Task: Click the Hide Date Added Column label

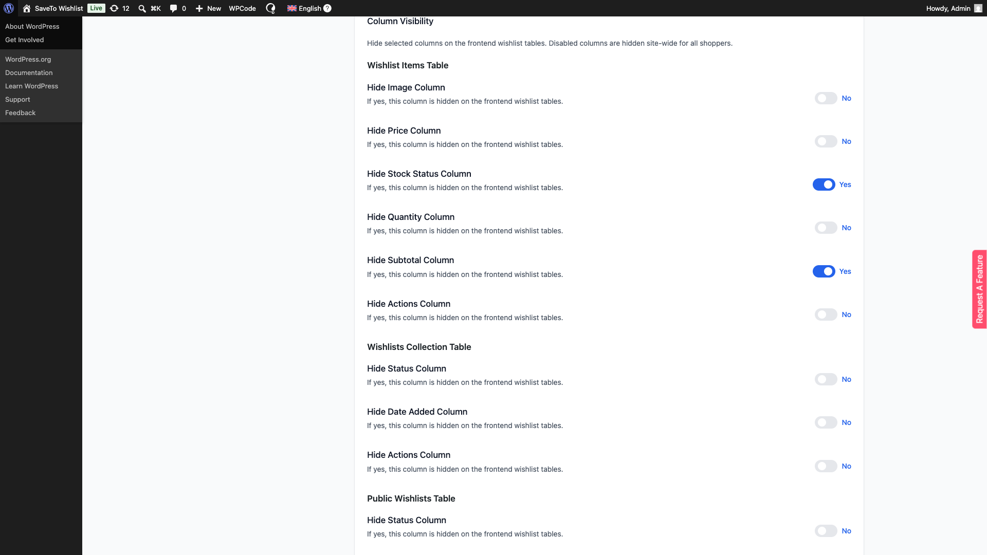Action: coord(417,412)
